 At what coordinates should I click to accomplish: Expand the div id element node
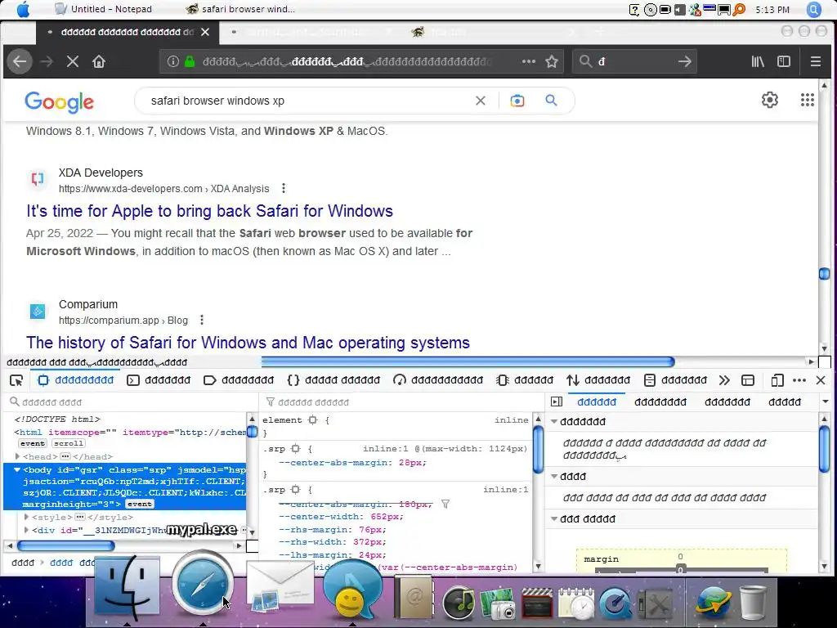tap(27, 530)
